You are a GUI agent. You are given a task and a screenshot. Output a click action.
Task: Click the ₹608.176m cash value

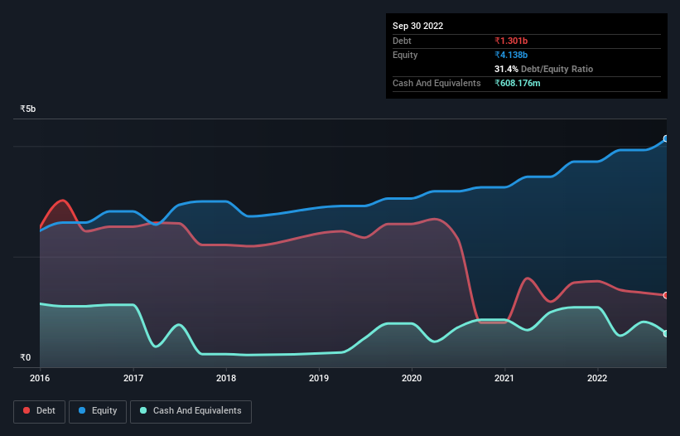tap(518, 83)
